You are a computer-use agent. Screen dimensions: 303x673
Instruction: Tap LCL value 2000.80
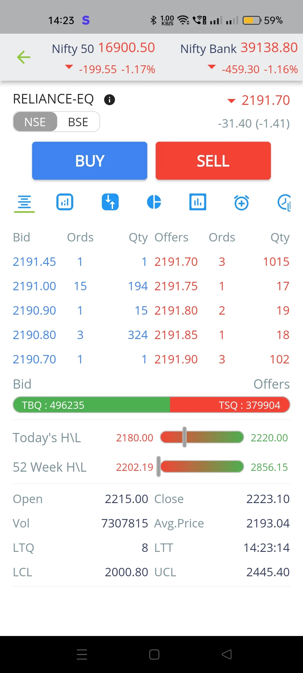[126, 572]
